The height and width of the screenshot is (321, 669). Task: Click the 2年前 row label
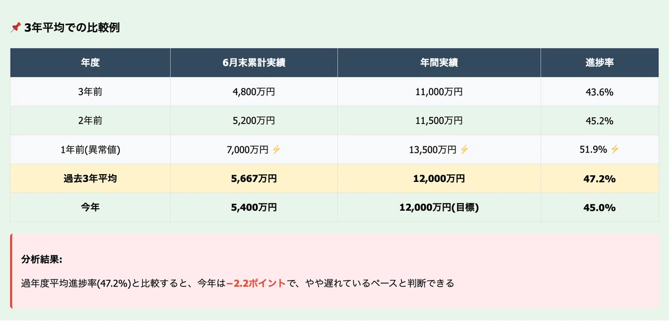(90, 121)
